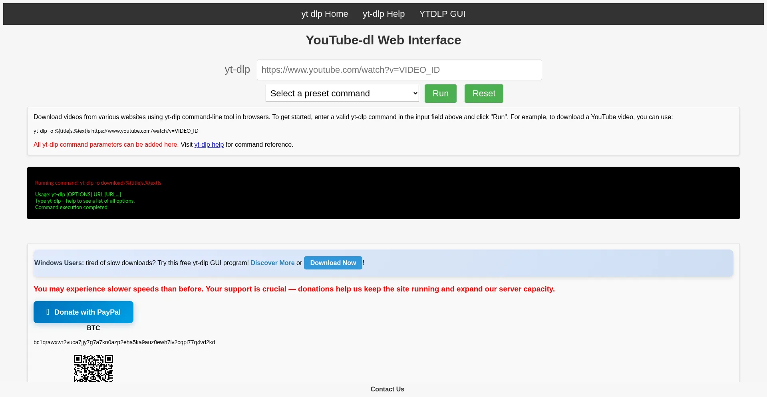The height and width of the screenshot is (397, 767).
Task: Focus the yt-dlp command input field
Action: 399,70
